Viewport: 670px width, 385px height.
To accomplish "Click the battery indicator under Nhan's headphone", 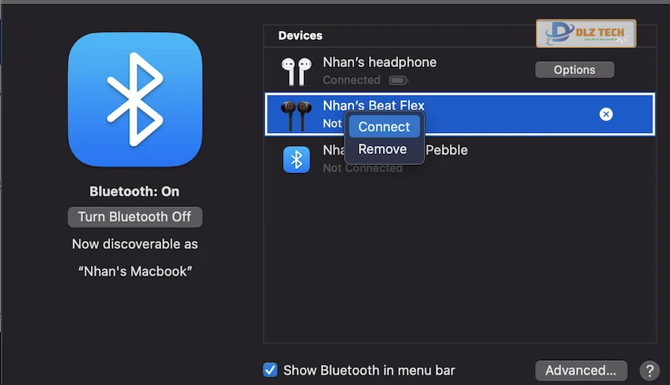I will (x=399, y=81).
